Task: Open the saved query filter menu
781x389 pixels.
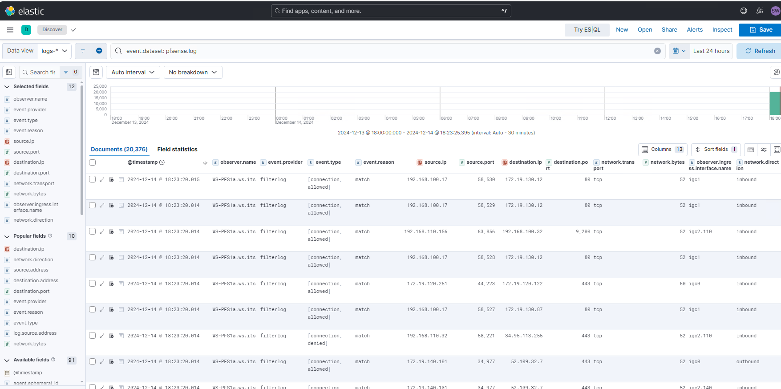Action: click(x=83, y=51)
